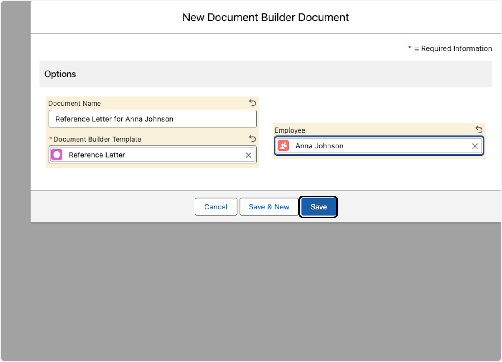Save the new document
This screenshot has height=362, width=502.
318,207
